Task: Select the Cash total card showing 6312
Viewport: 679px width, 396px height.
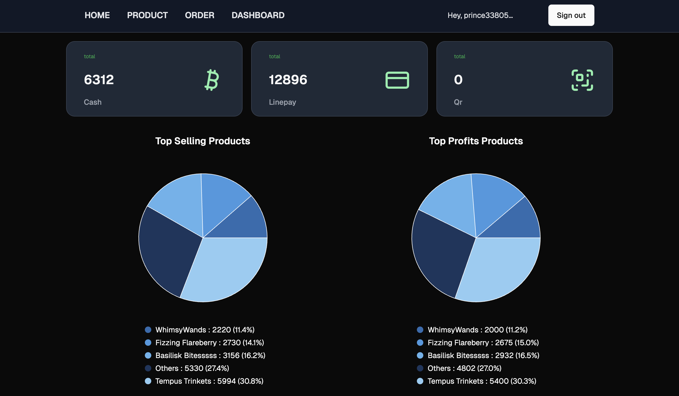Action: [x=154, y=79]
